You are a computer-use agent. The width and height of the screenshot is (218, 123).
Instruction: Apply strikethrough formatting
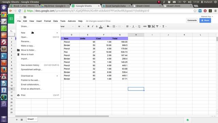click(x=97, y=26)
